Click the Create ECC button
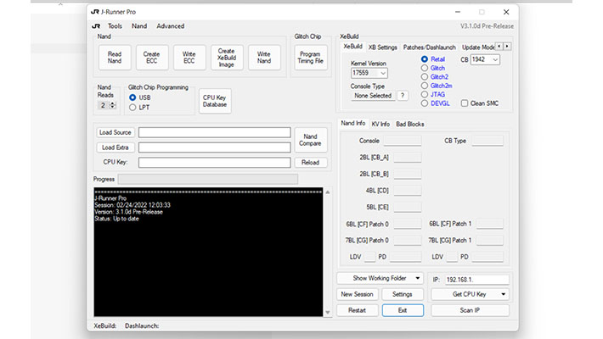Image resolution: width=603 pixels, height=339 pixels. pyautogui.click(x=152, y=58)
